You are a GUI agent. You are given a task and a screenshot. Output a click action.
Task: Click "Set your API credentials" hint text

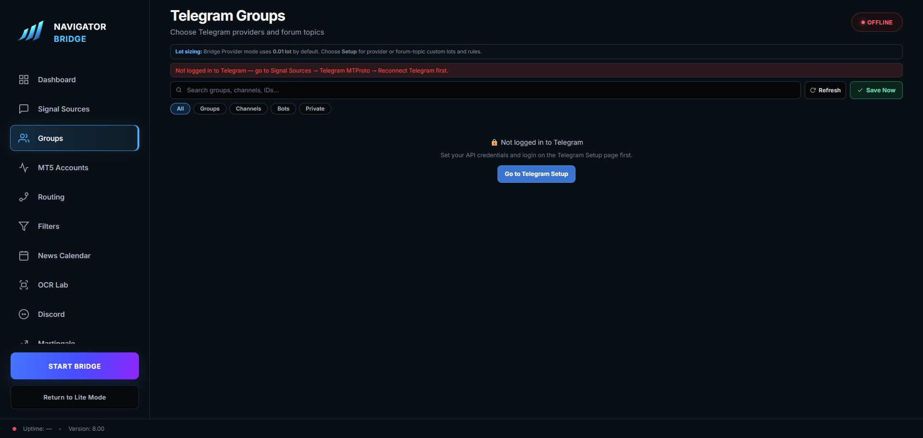coord(536,155)
